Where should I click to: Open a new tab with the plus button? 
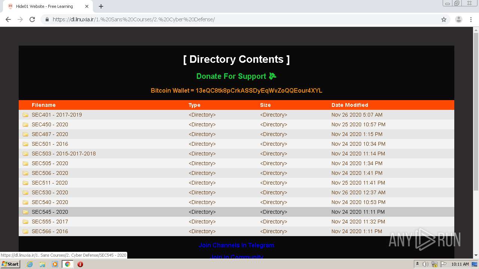pos(101,6)
